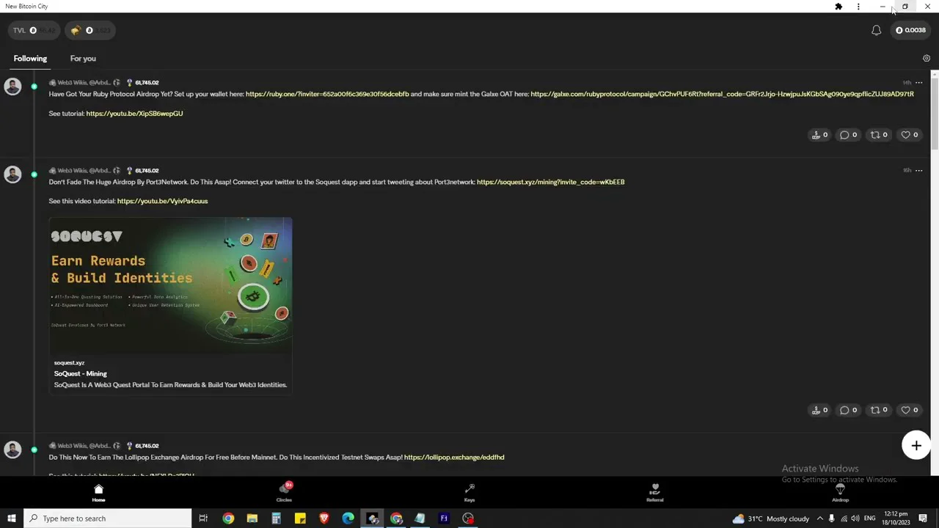Open feed settings gear icon

[x=927, y=58]
